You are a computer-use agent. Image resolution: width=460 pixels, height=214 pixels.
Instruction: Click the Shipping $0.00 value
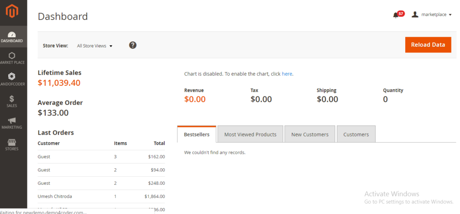(327, 100)
